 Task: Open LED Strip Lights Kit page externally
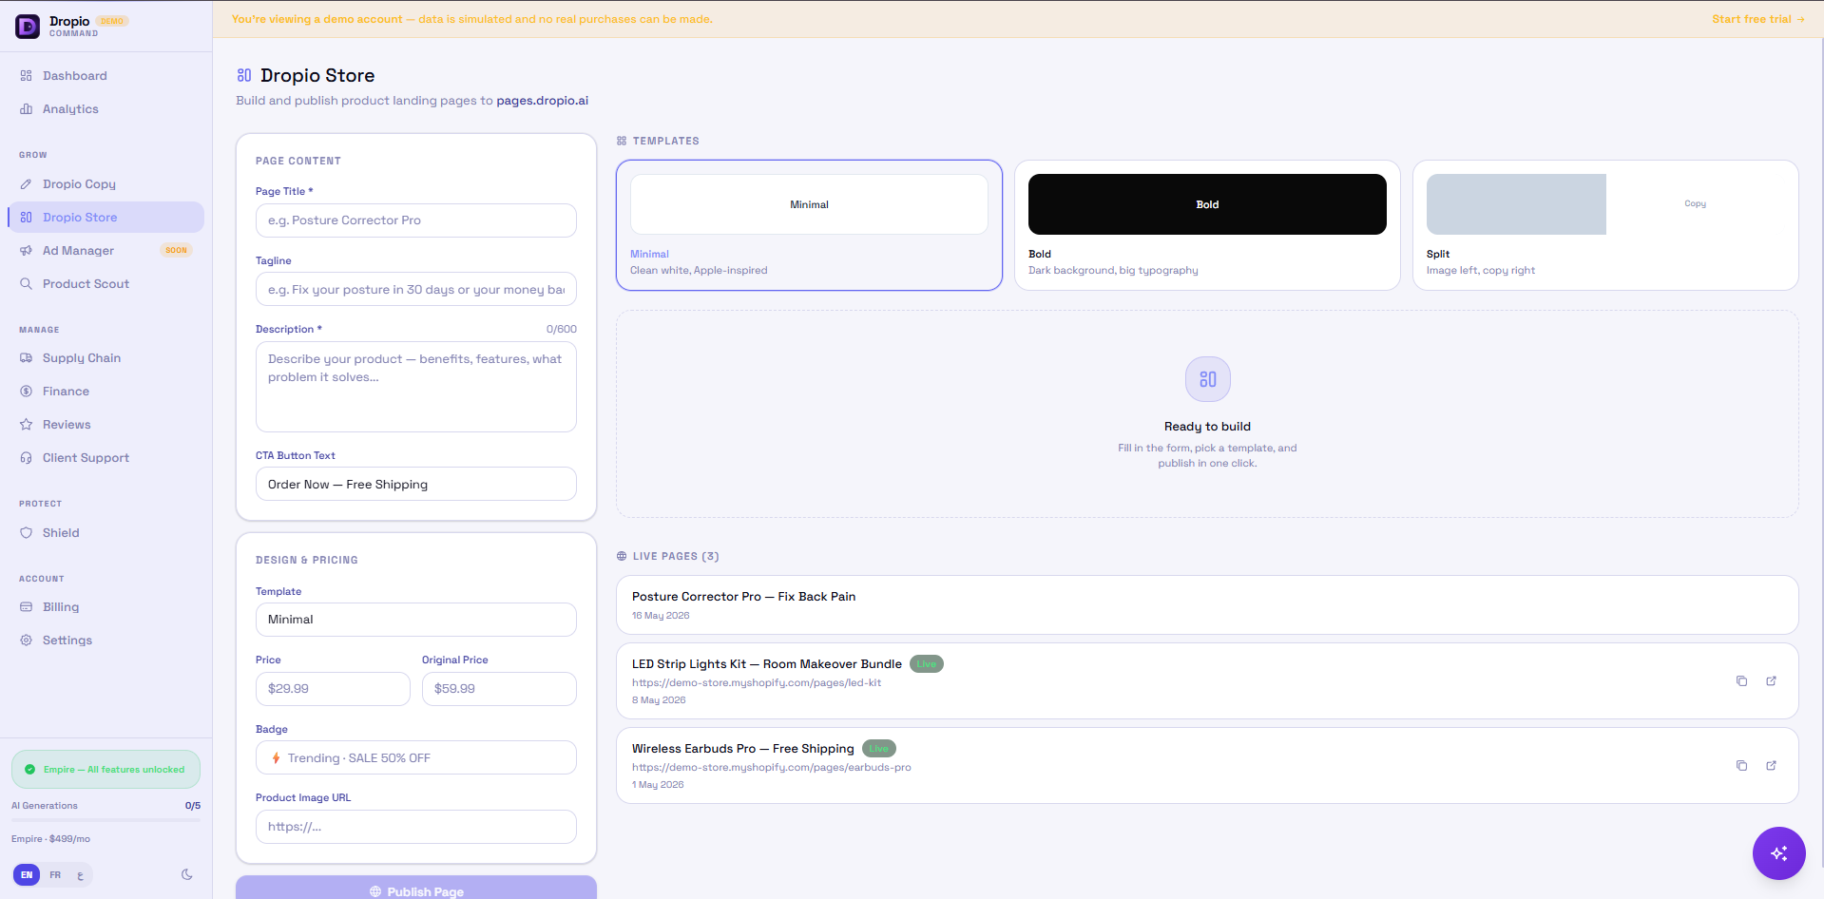[1772, 681]
